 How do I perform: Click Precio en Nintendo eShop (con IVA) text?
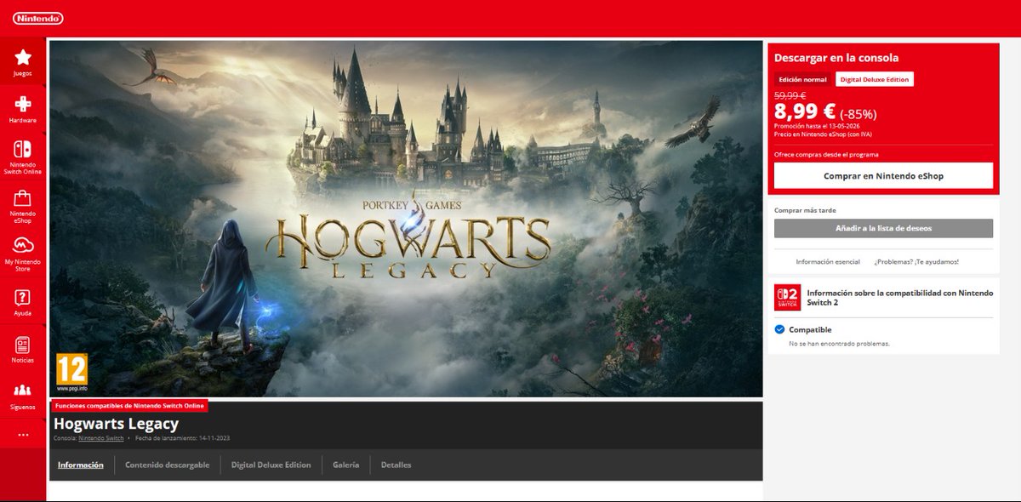823,134
